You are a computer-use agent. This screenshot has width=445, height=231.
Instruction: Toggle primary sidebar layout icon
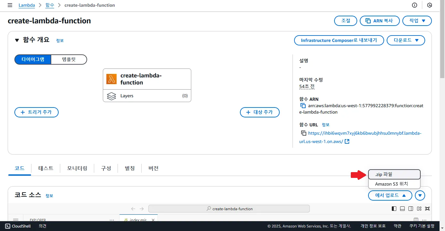coord(394,209)
